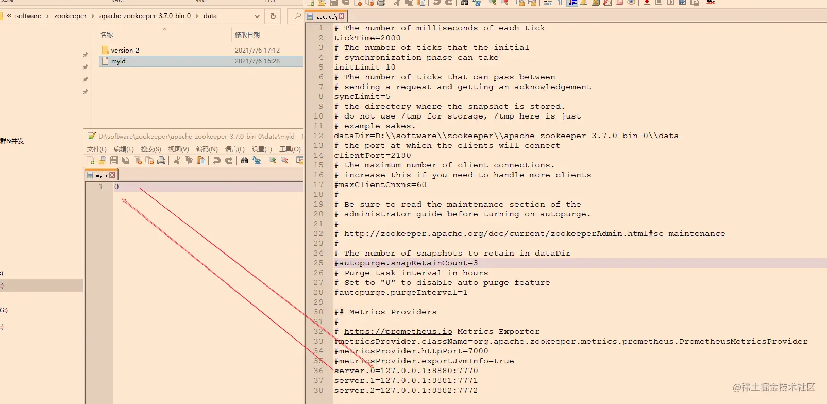827x404 pixels.
Task: Open 工具(O) menu in myid window
Action: click(290, 149)
